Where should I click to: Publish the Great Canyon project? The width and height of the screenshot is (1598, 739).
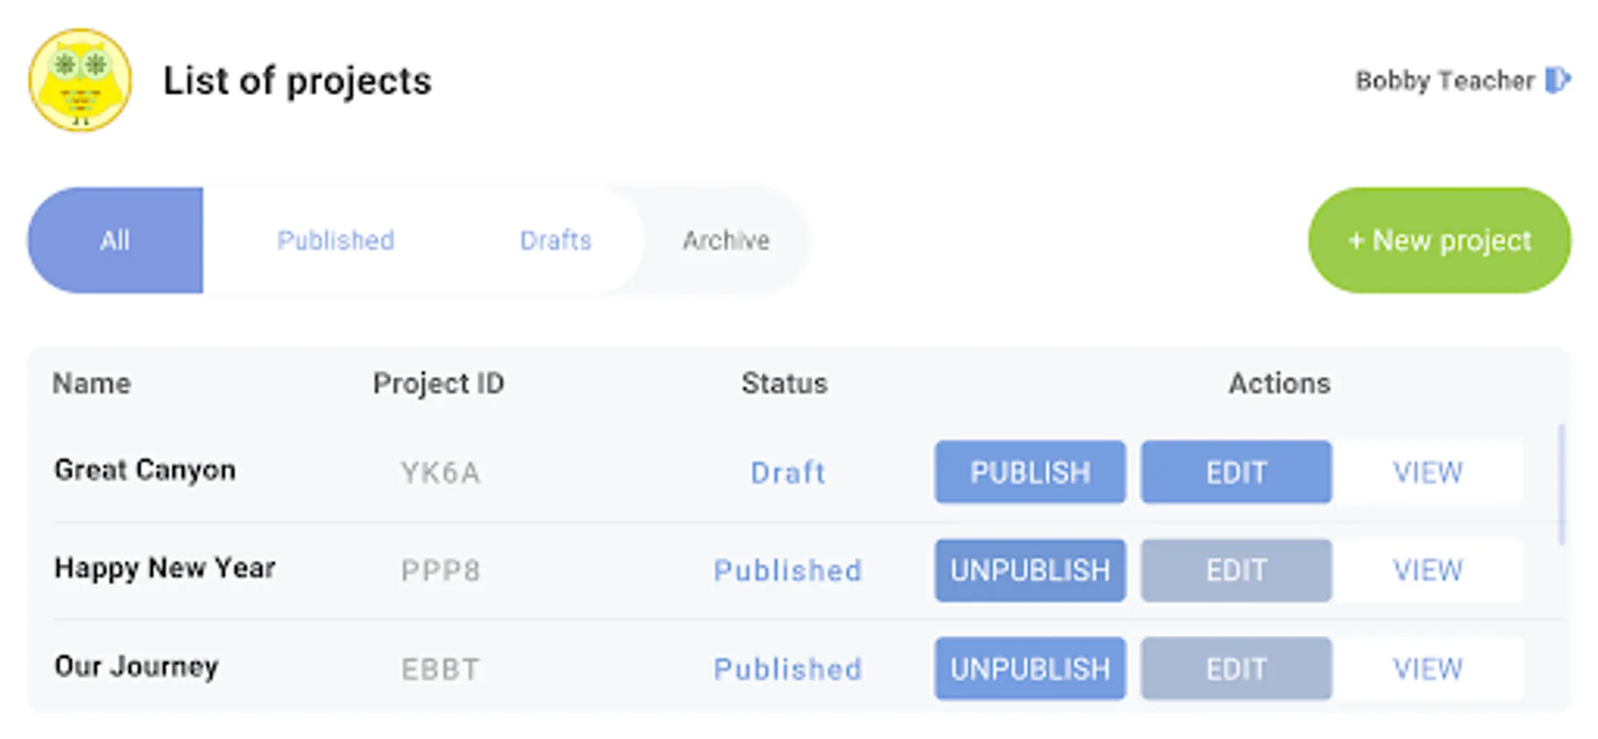pyautogui.click(x=1029, y=472)
